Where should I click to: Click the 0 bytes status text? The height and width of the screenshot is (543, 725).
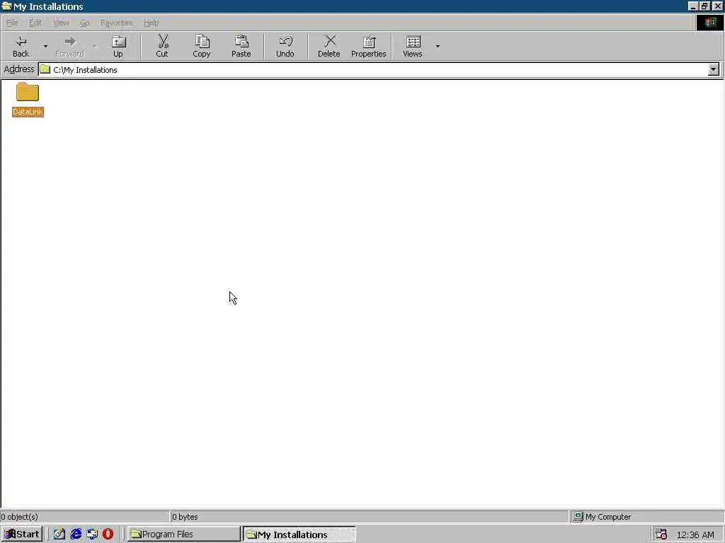pos(185,517)
